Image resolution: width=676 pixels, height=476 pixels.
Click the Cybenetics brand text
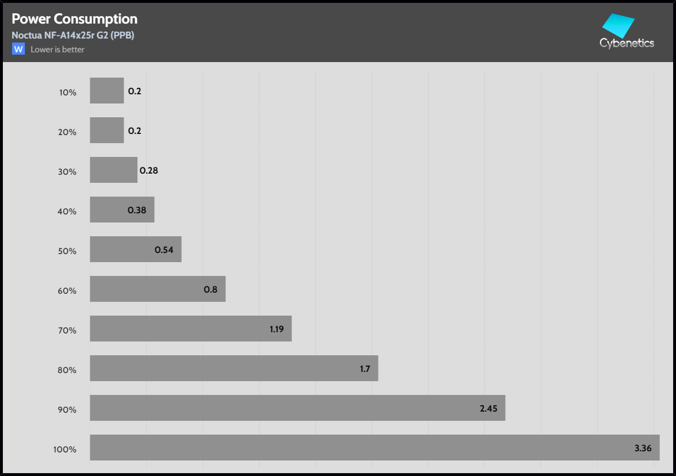(x=627, y=43)
